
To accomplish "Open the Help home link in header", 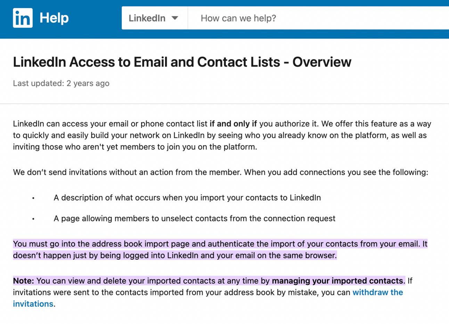I will (54, 18).
